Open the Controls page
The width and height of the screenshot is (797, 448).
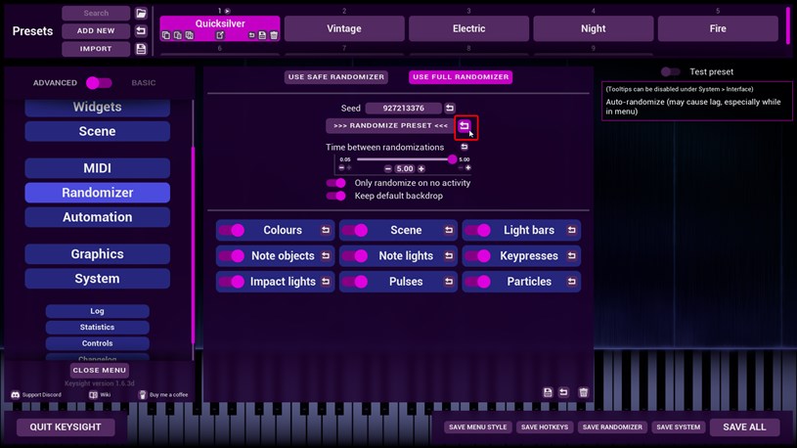(x=97, y=343)
